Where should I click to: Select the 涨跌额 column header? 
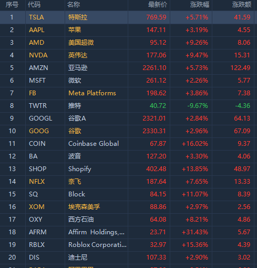242,5
